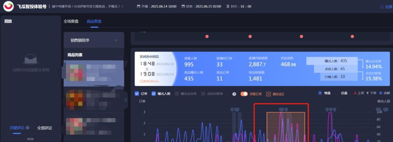Click the 开播 time 2021.06.14 10:00
Image resolution: width=393 pixels, height=142 pixels.
pos(164,6)
